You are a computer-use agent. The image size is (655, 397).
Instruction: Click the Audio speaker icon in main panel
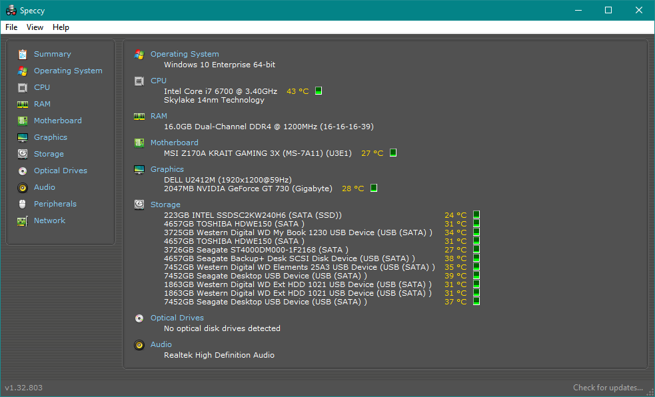(x=139, y=345)
